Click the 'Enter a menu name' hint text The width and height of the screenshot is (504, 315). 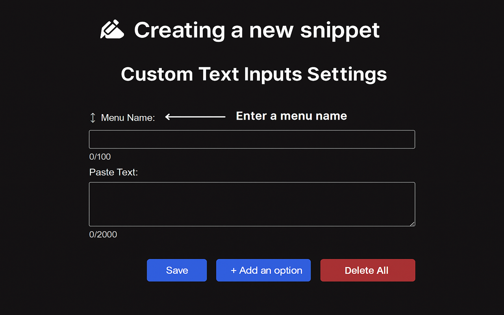pos(291,116)
